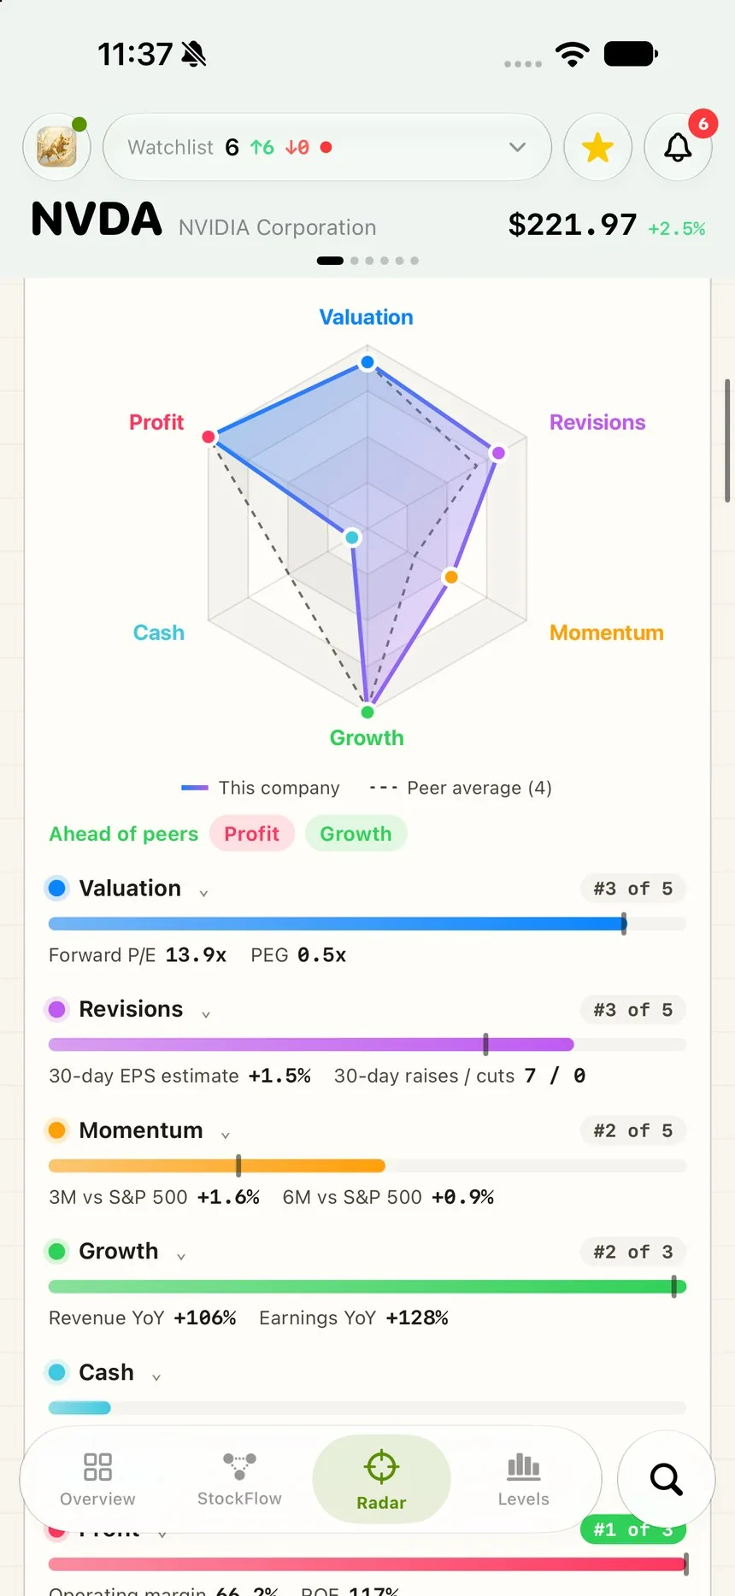735x1596 pixels.
Task: Tap the orange Momentum radar point
Action: tap(450, 578)
